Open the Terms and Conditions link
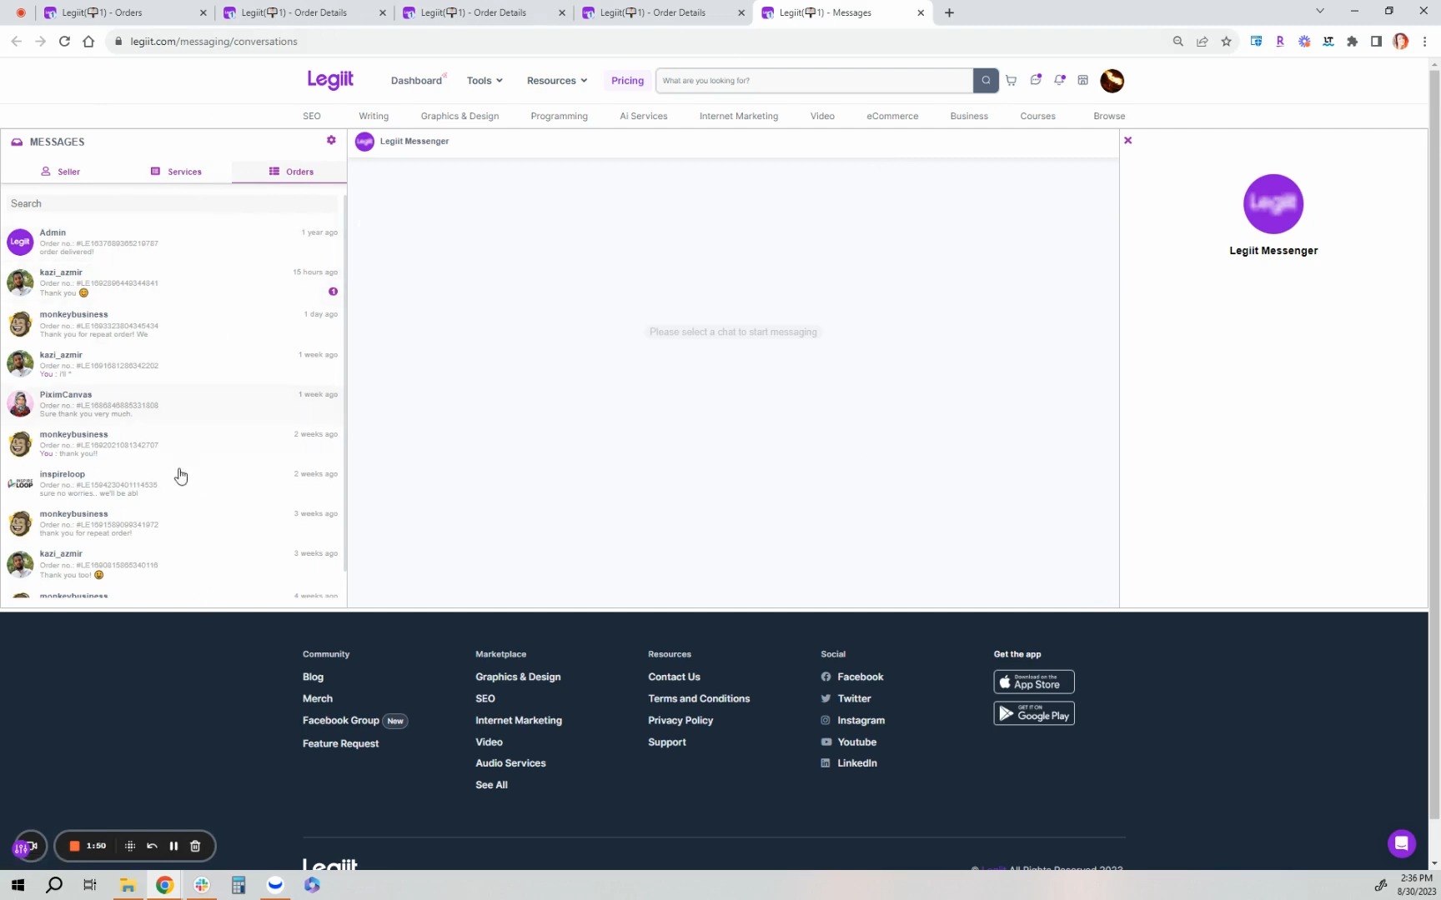 [699, 698]
